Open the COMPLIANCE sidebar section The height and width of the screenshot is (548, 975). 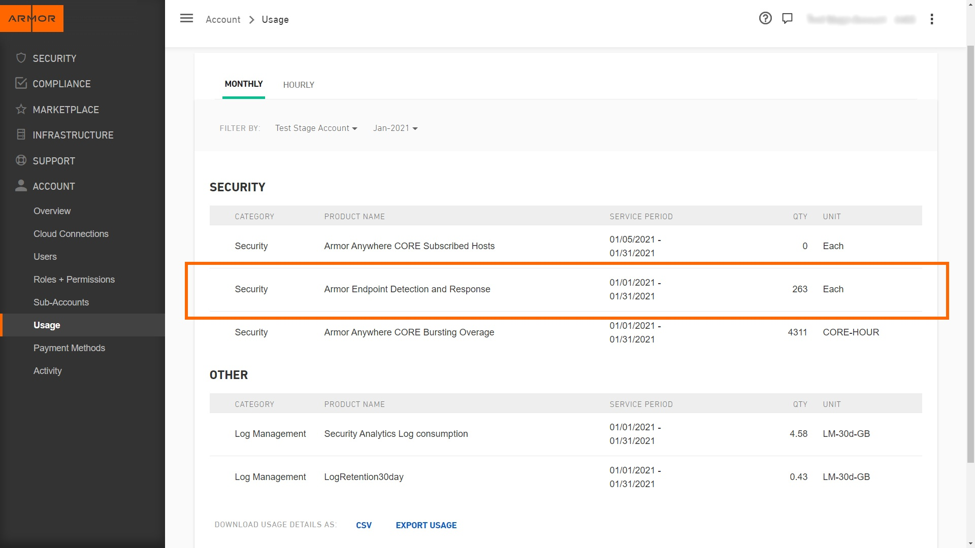pyautogui.click(x=61, y=84)
